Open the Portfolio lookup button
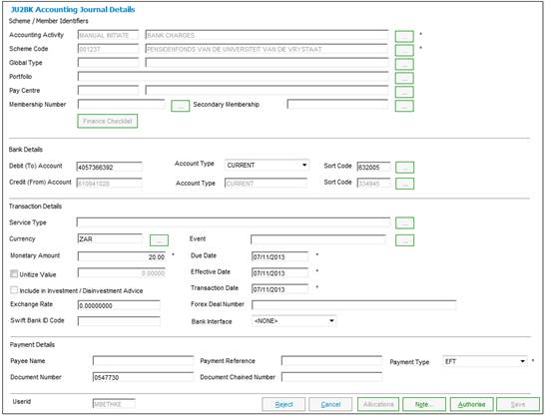The image size is (545, 417). point(404,78)
